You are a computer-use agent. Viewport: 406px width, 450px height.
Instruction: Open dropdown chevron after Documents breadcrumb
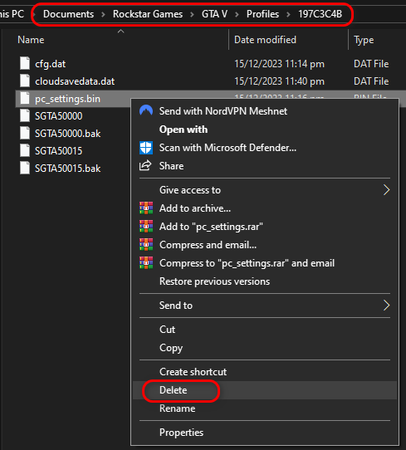point(103,14)
